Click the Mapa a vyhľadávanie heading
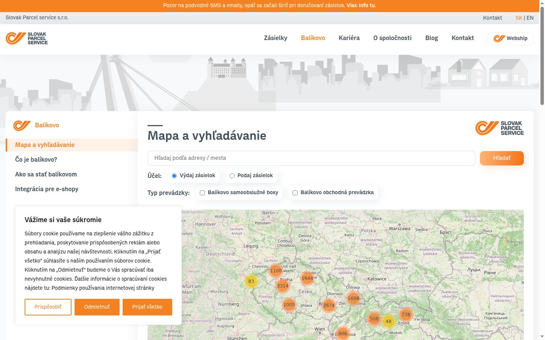 [x=207, y=136]
